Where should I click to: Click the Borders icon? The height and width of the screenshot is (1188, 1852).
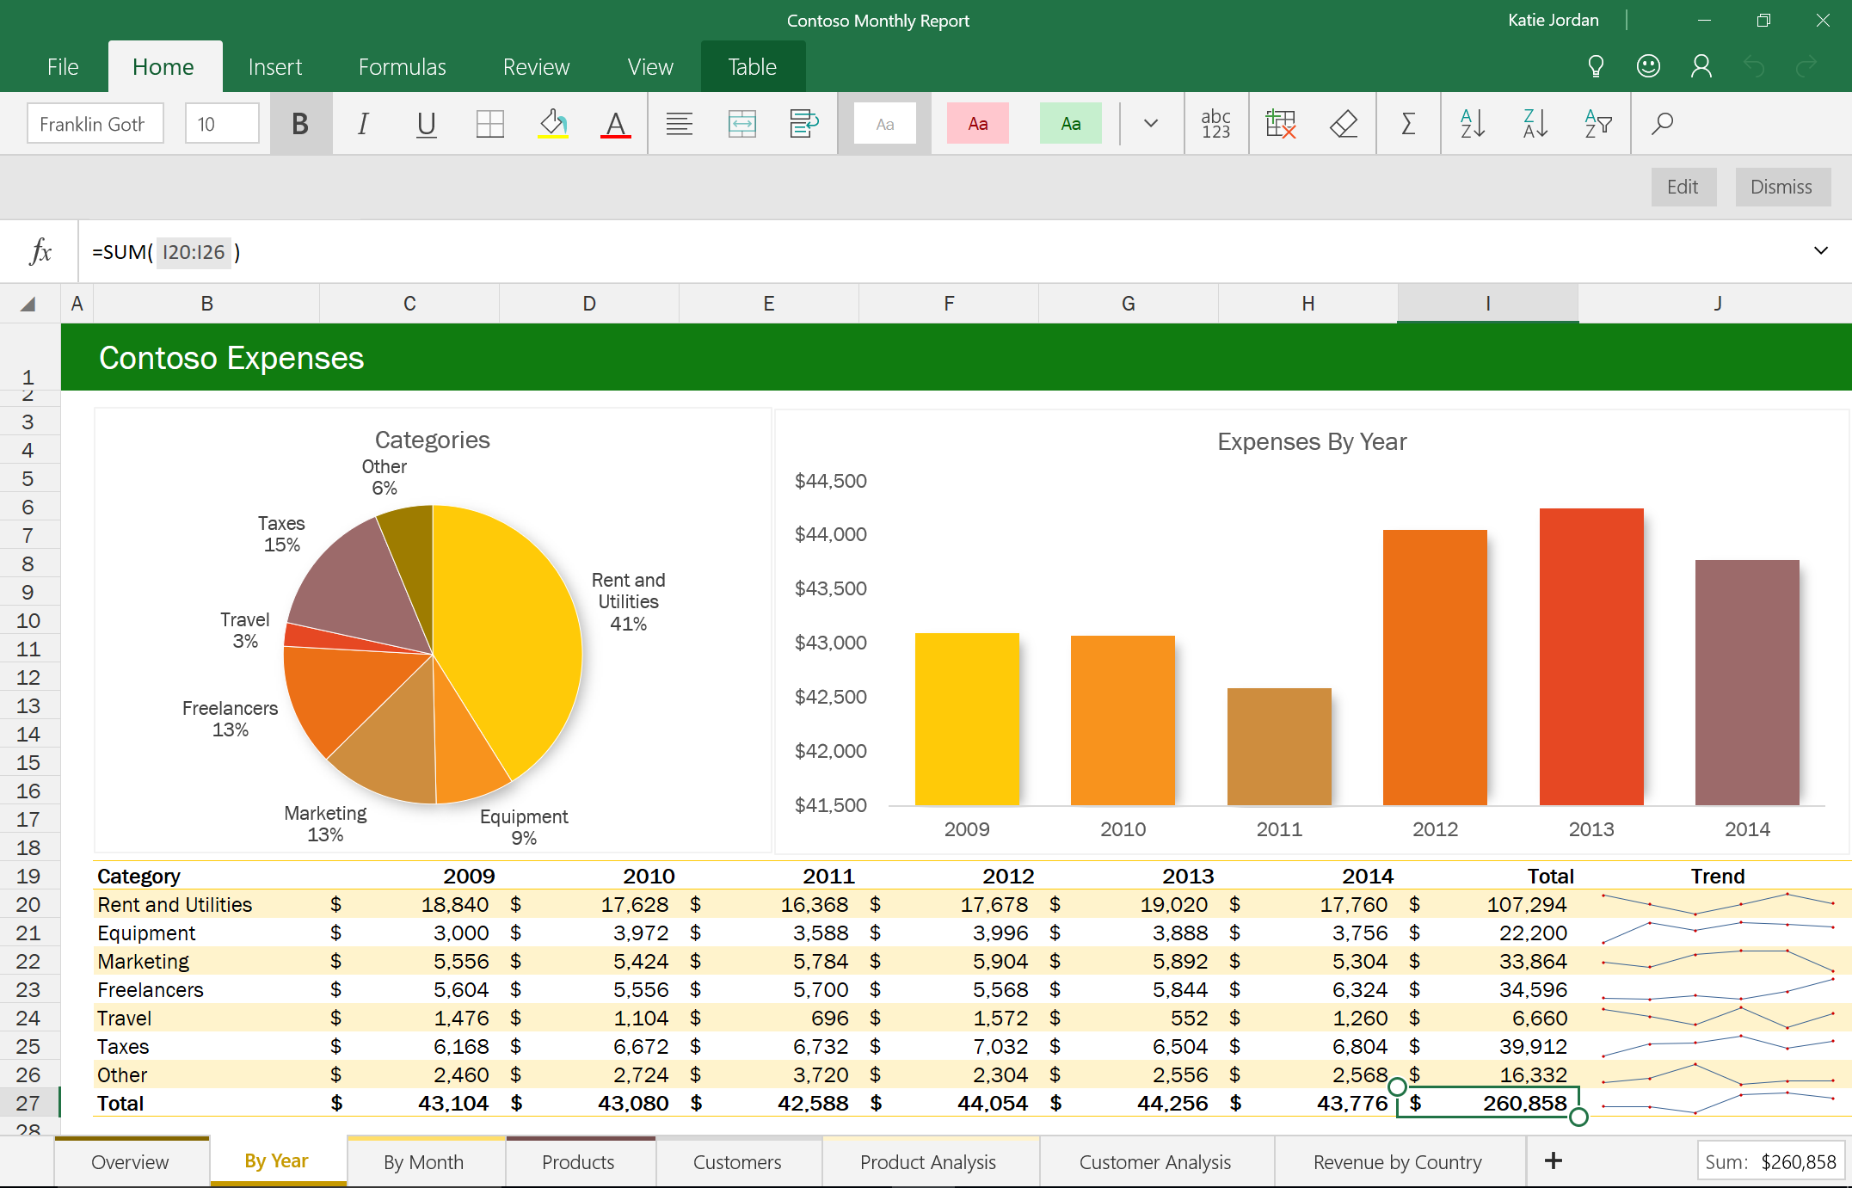click(x=489, y=123)
